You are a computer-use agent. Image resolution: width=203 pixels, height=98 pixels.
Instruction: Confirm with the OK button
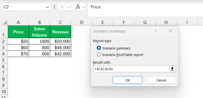[127, 80]
